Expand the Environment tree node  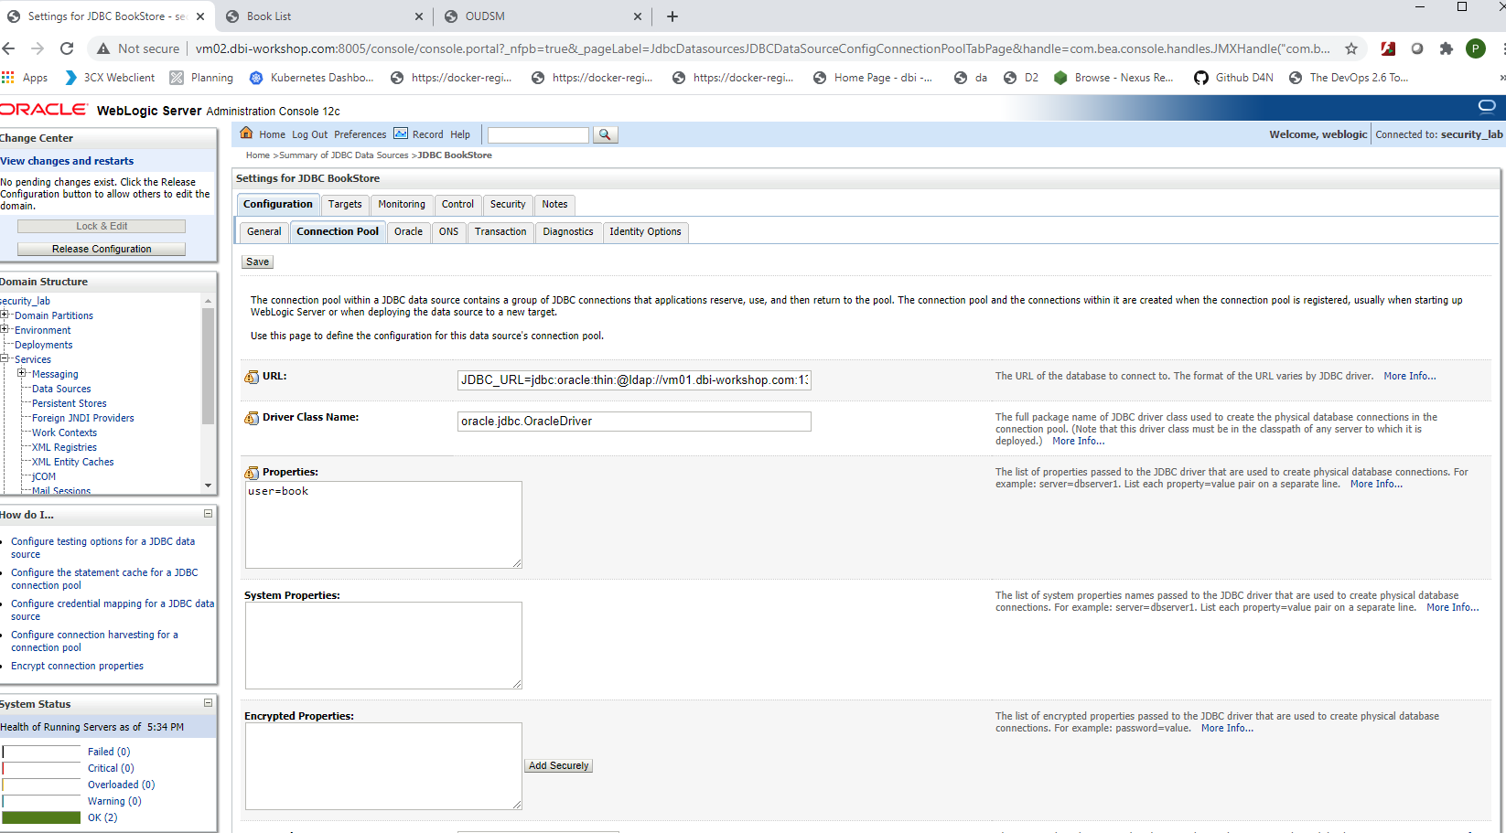click(x=5, y=329)
